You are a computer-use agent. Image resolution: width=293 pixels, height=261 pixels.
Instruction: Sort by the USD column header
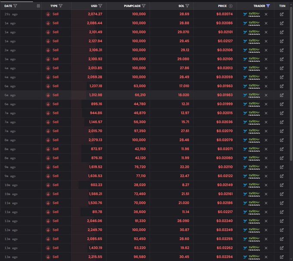pyautogui.click(x=94, y=6)
